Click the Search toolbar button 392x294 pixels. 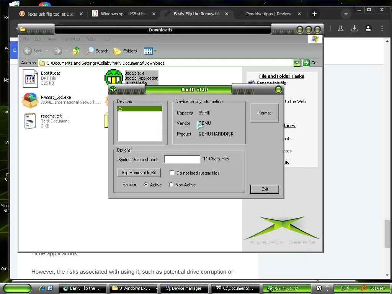pyautogui.click(x=97, y=51)
